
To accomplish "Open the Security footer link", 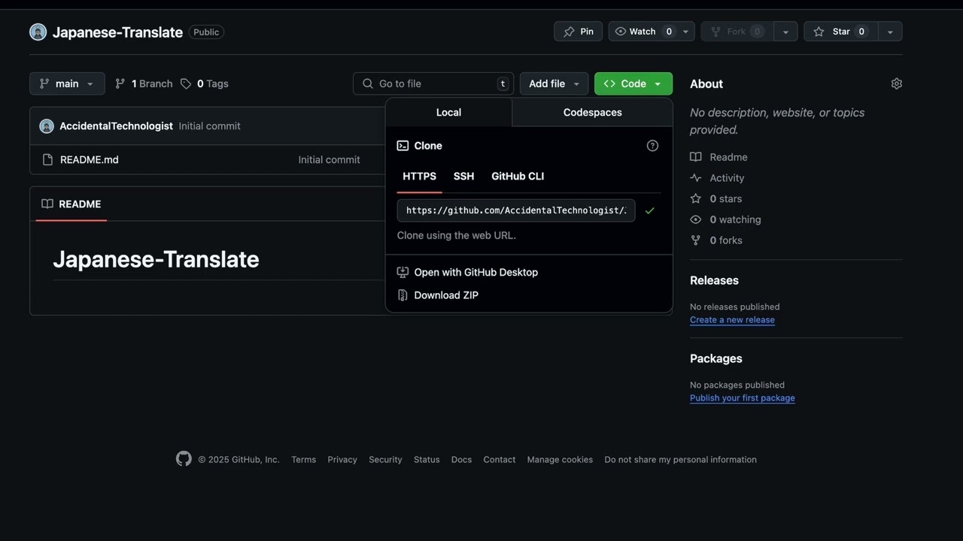I will 385,459.
